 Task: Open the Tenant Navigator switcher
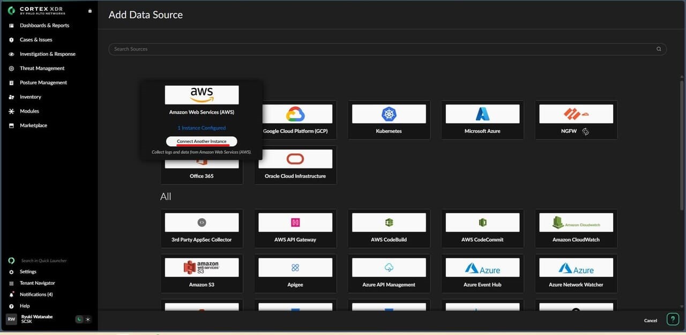[x=37, y=283]
